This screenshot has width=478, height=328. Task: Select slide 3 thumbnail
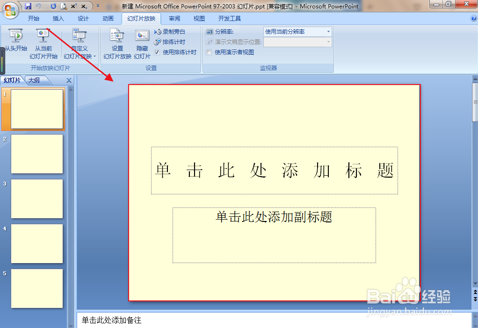pos(37,199)
